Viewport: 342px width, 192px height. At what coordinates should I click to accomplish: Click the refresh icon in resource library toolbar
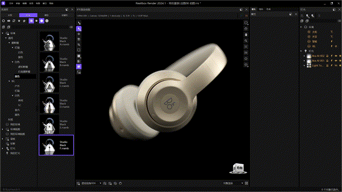click(x=14, y=21)
